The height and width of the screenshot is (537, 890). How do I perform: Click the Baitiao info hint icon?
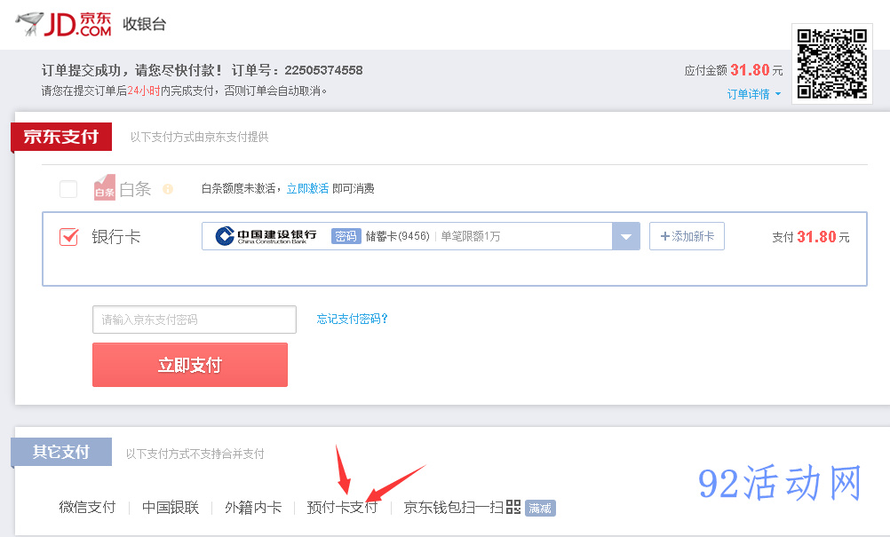(168, 189)
